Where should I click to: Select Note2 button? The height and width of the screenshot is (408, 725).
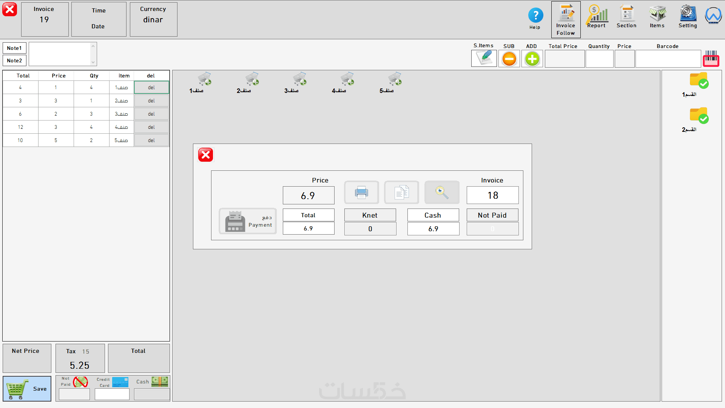pyautogui.click(x=14, y=60)
